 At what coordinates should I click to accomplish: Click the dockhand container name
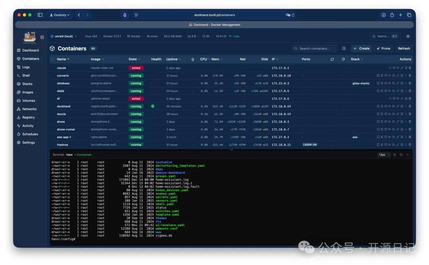coord(64,107)
